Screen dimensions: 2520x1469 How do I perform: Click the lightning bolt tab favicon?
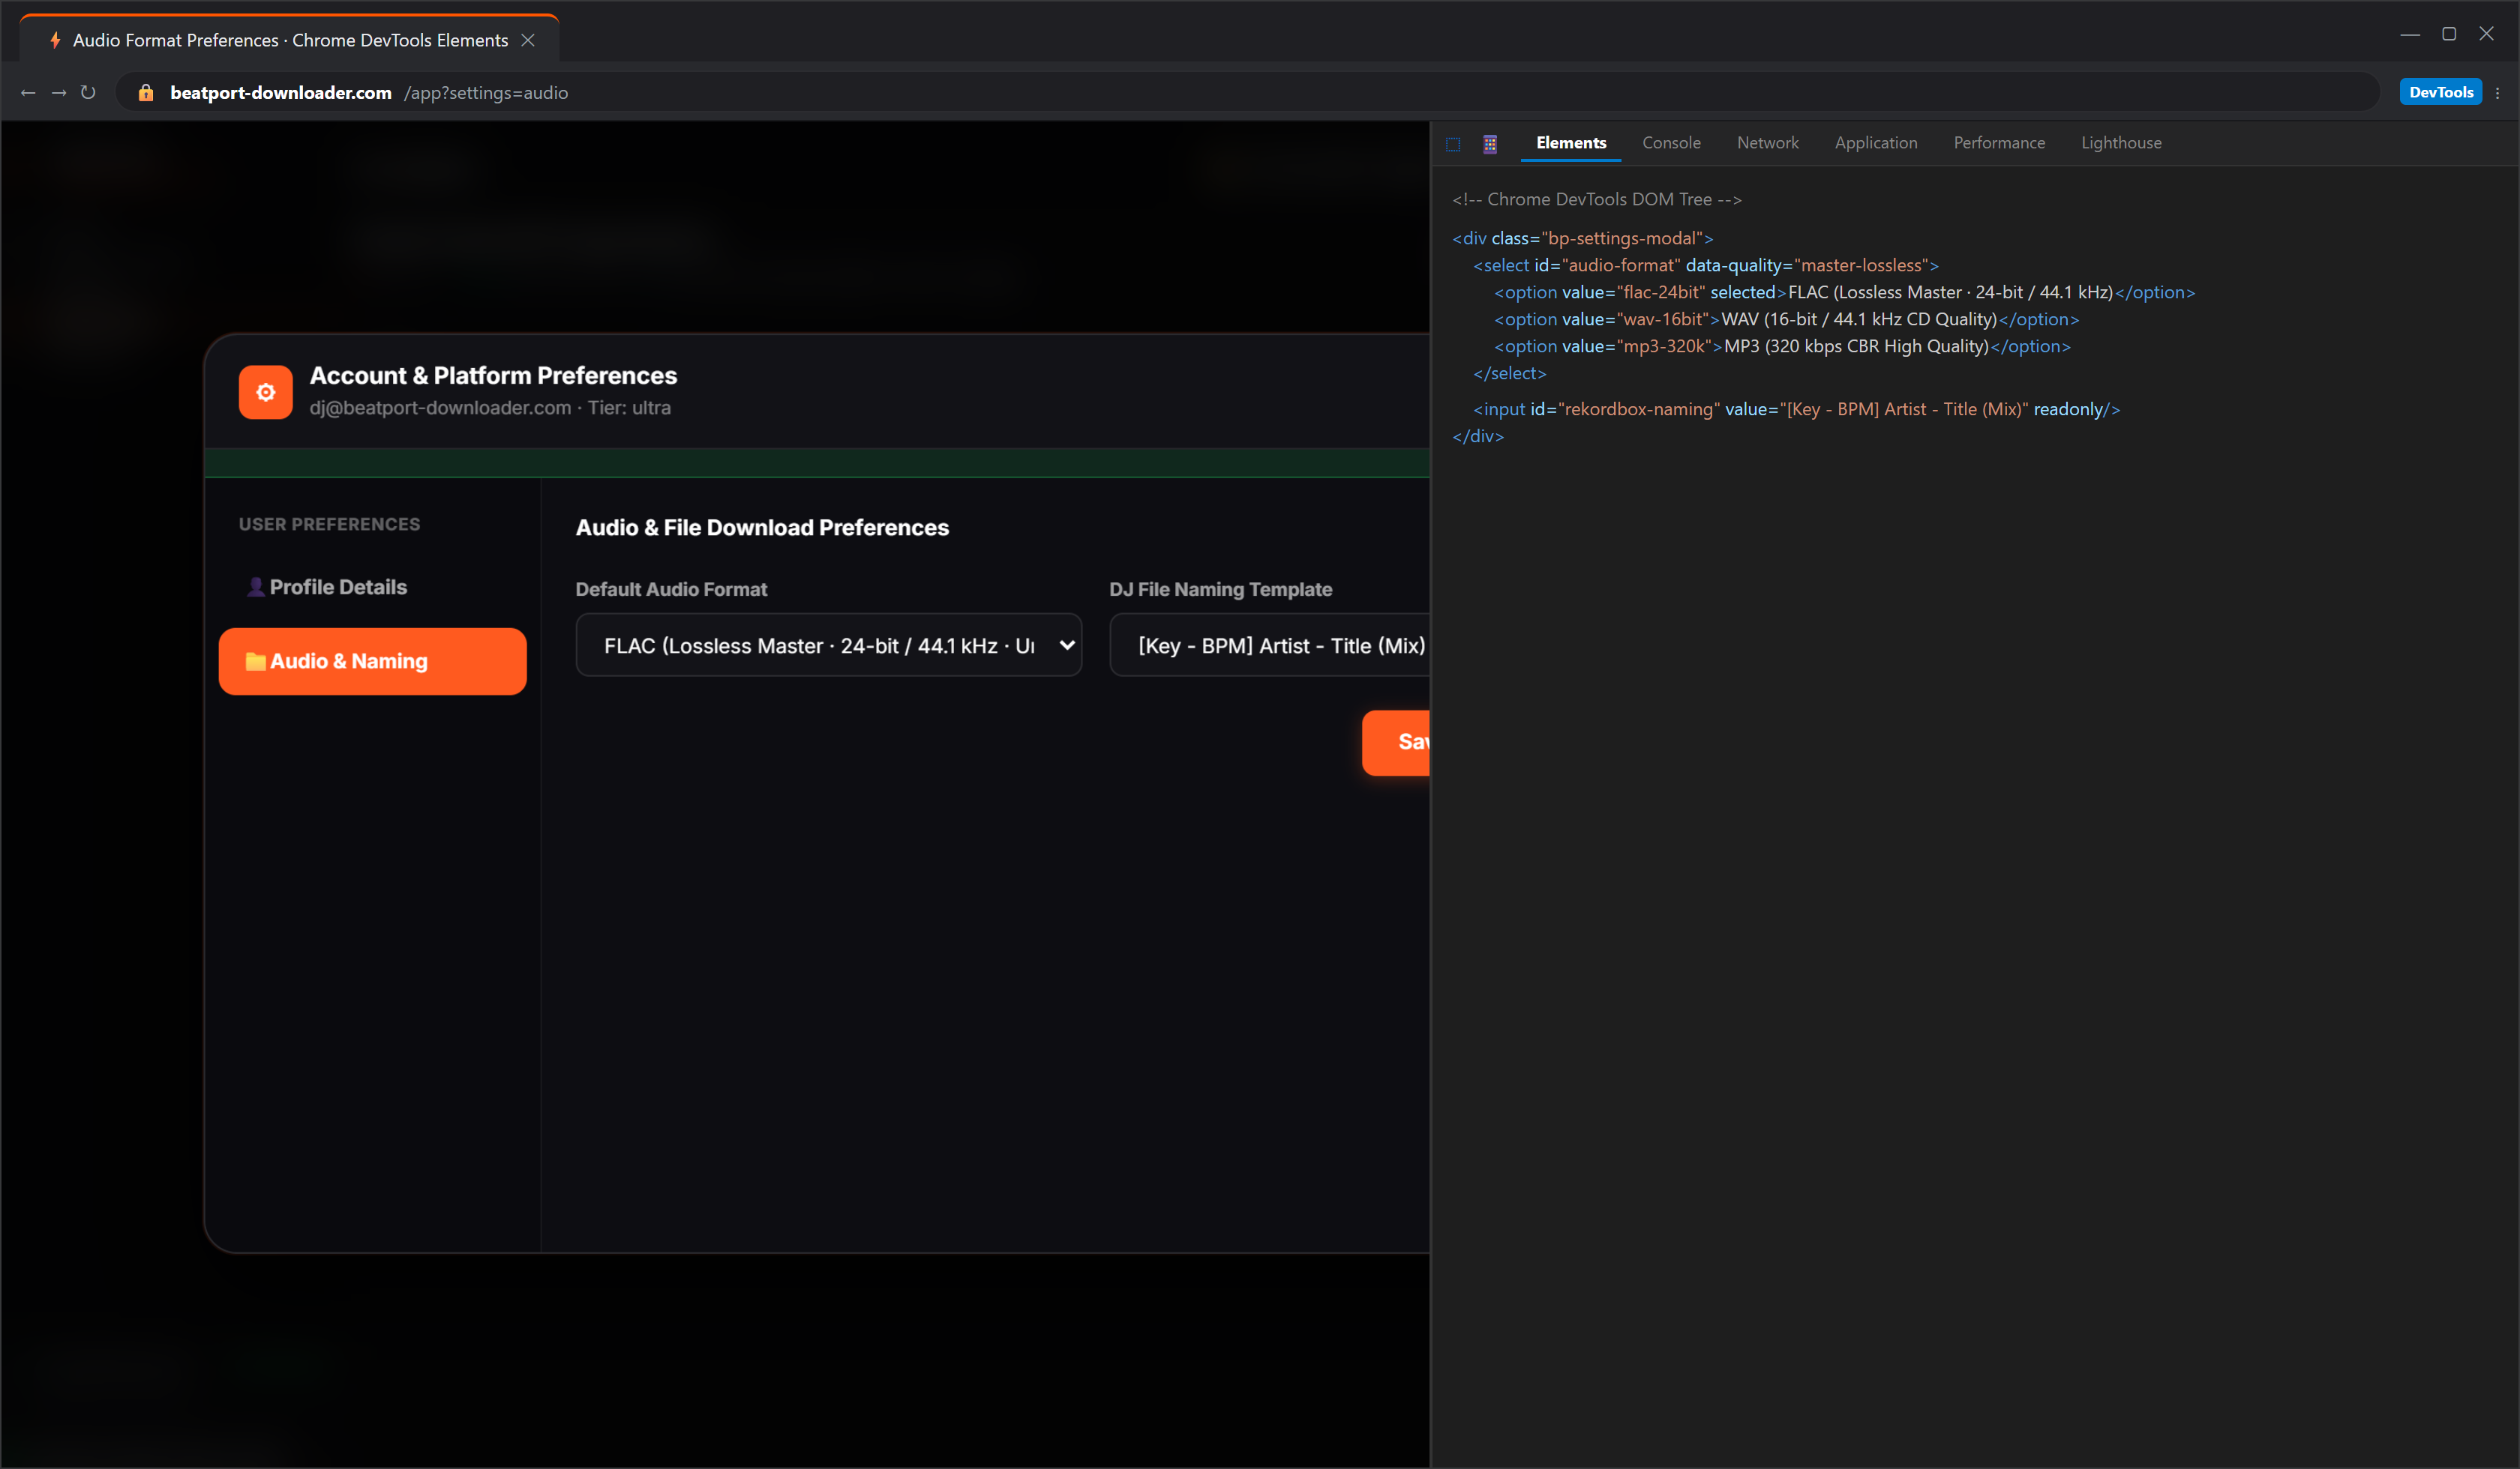point(55,40)
